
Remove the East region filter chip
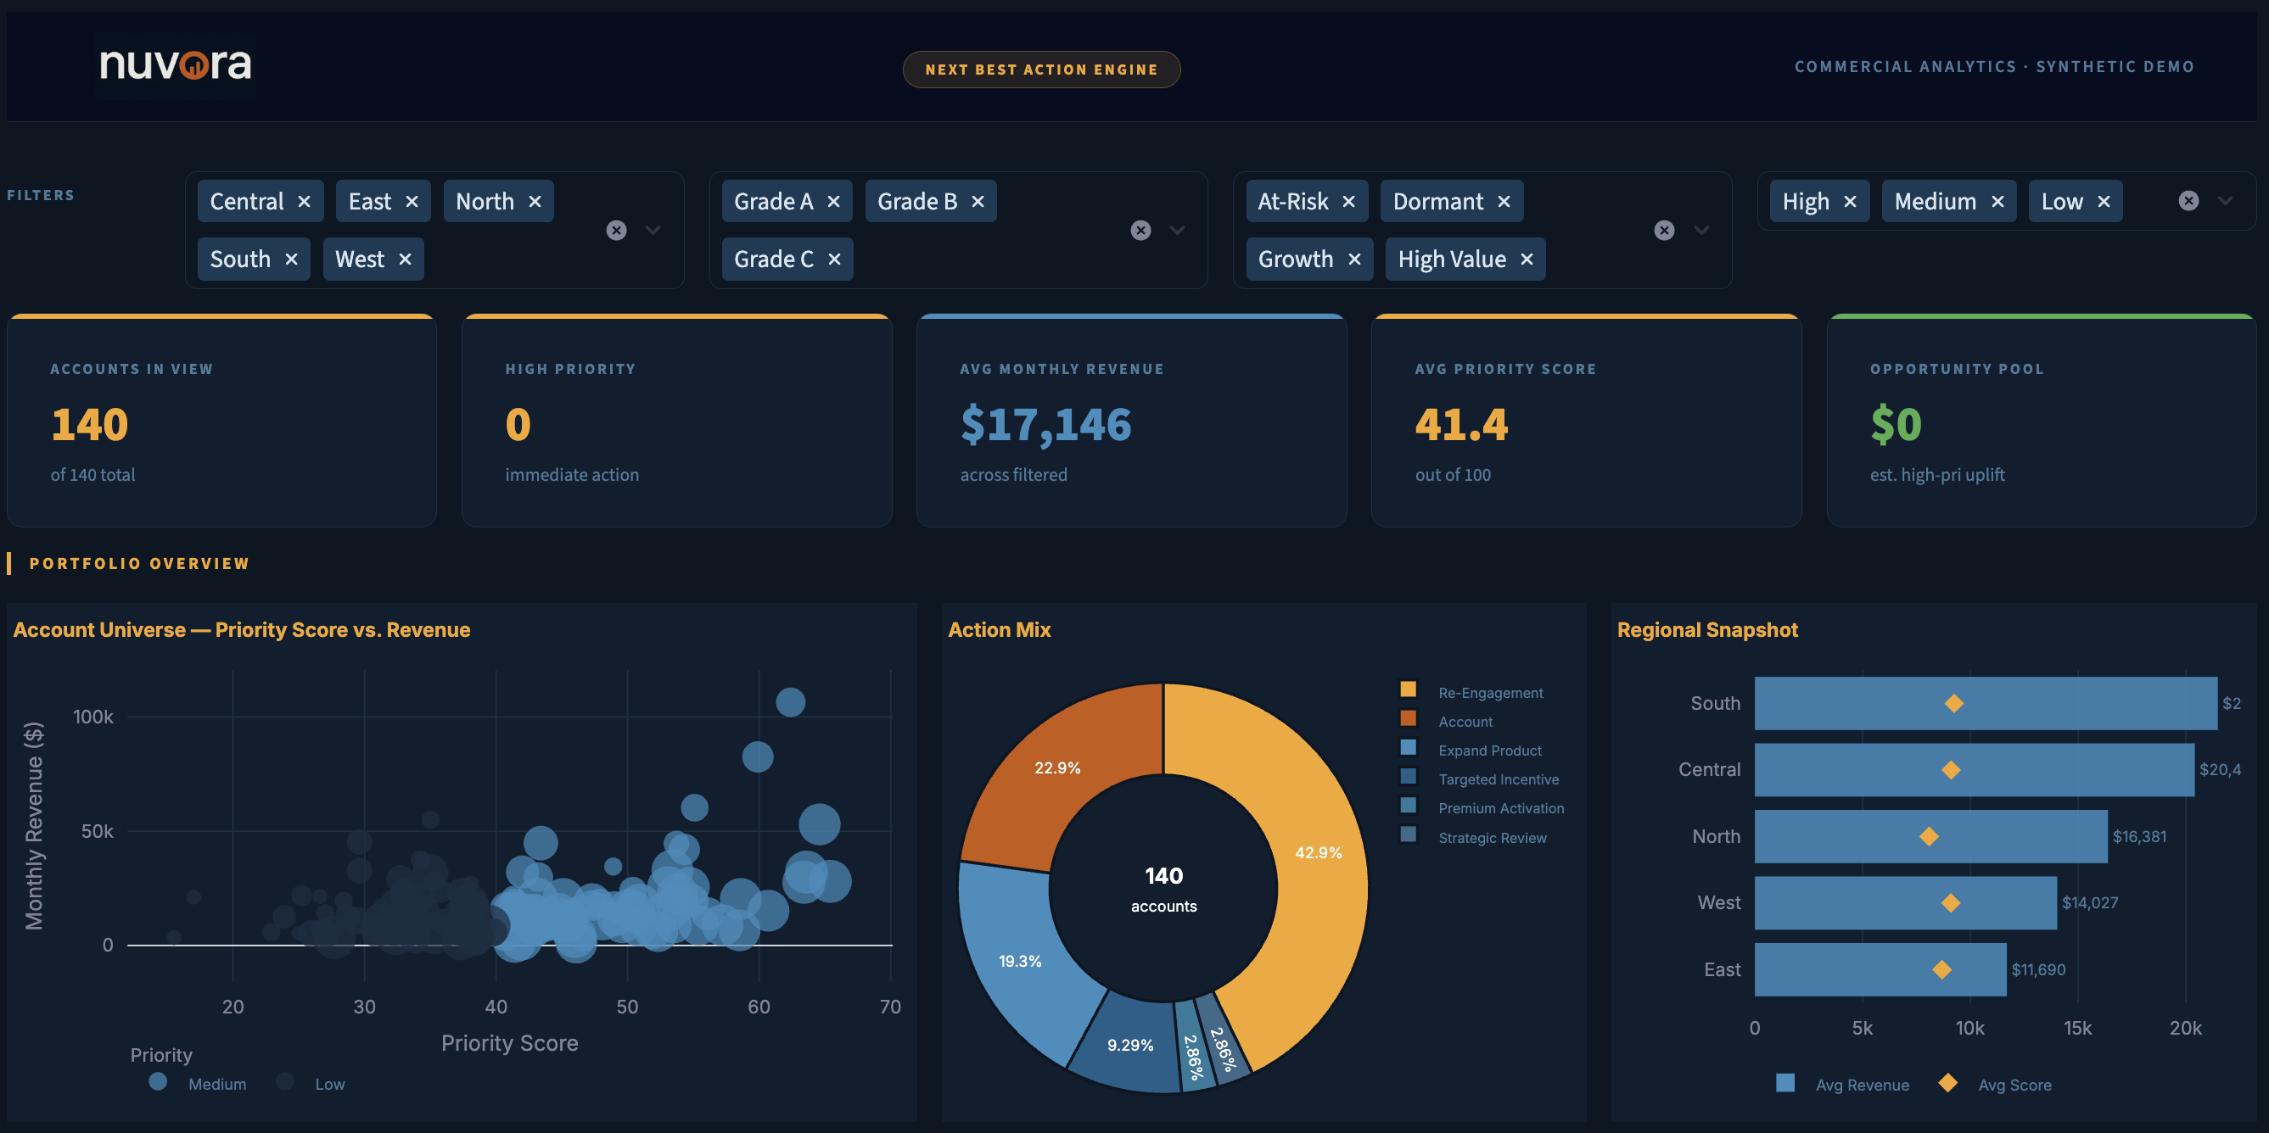(412, 202)
